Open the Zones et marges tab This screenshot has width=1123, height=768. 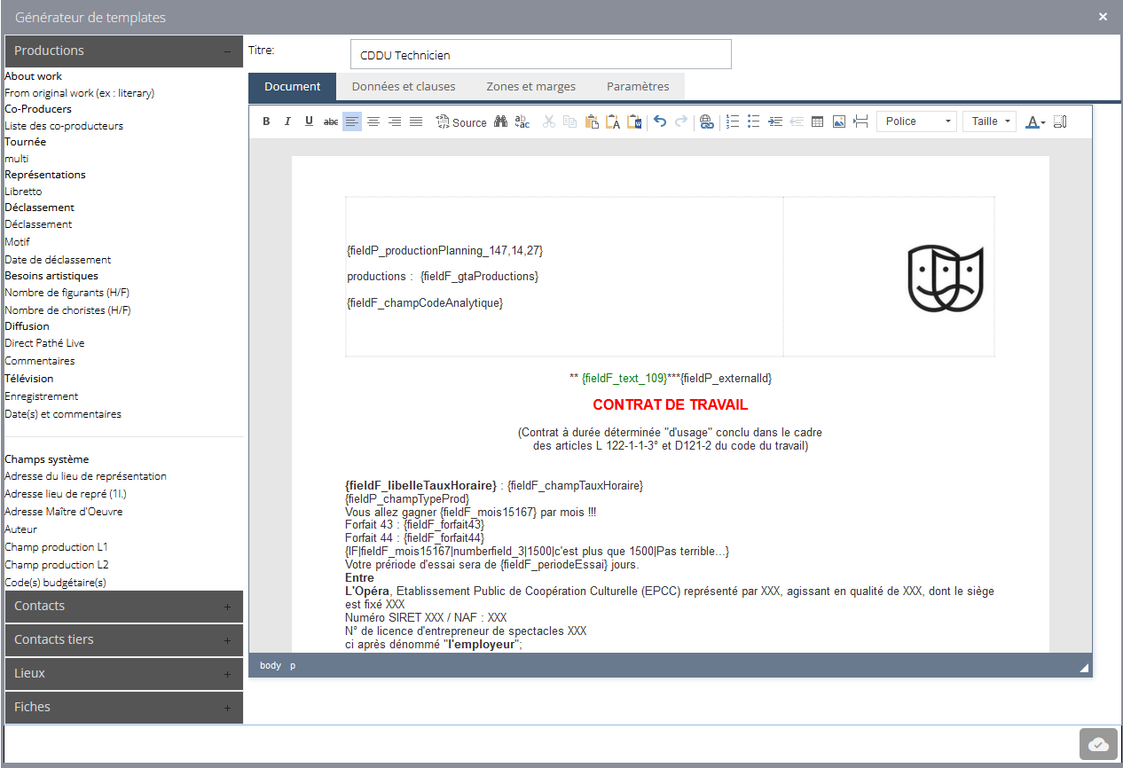coord(530,86)
